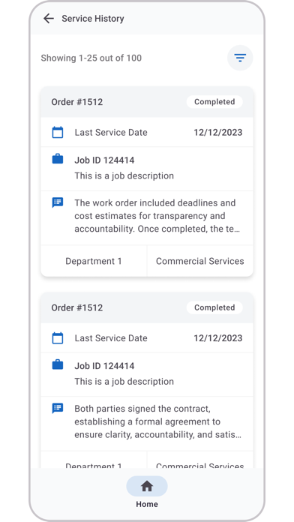Viewport: 294px width, 522px height.
Task: Click Job ID 124414 in second card
Action: 104,366
